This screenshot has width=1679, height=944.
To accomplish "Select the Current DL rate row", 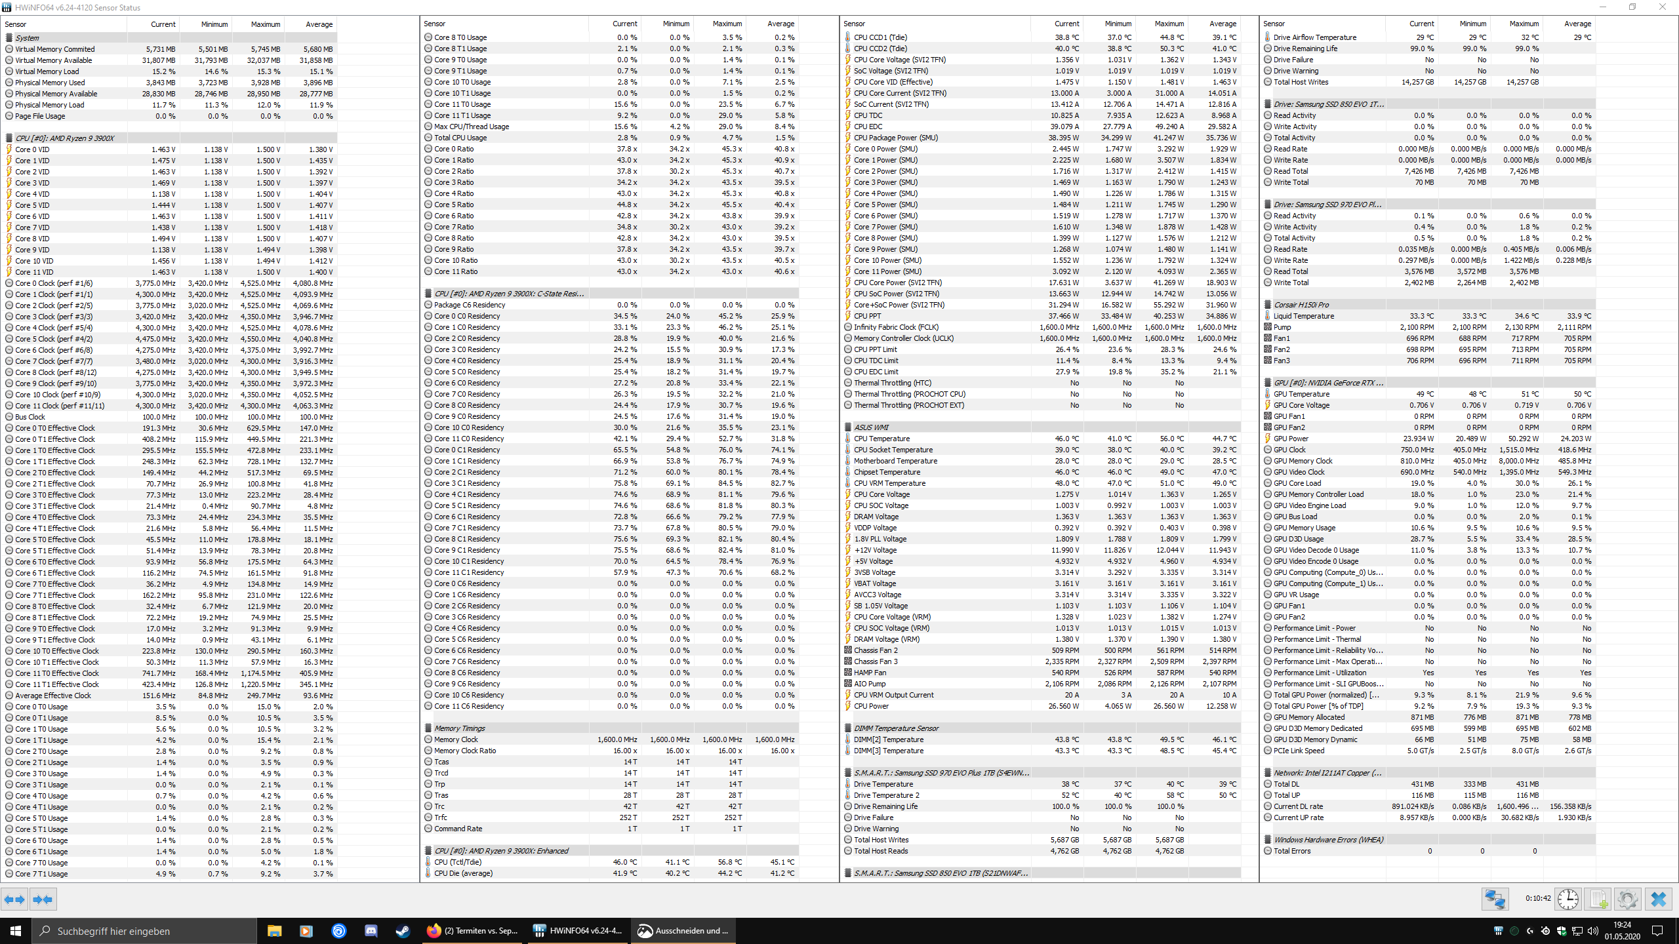I will 1428,806.
